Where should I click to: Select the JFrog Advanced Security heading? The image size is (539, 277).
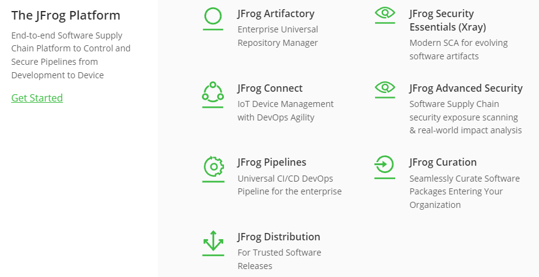tap(466, 88)
